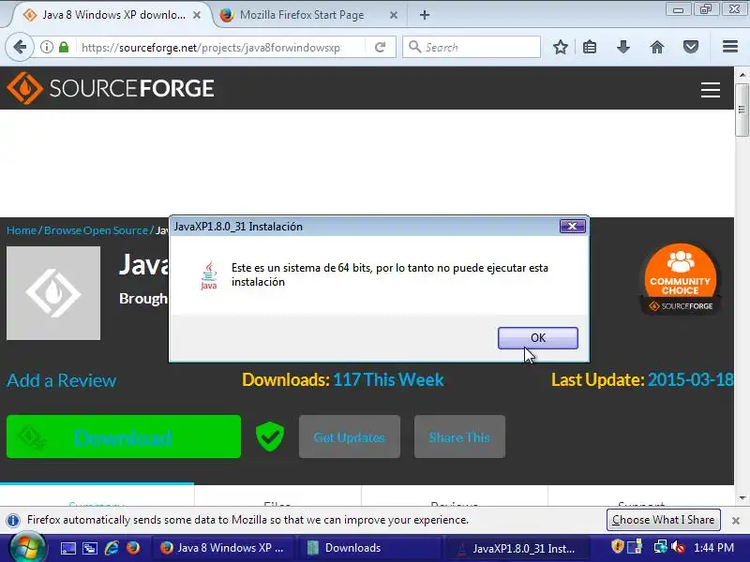
Task: Click the Firefox Search box
Action: click(x=472, y=48)
